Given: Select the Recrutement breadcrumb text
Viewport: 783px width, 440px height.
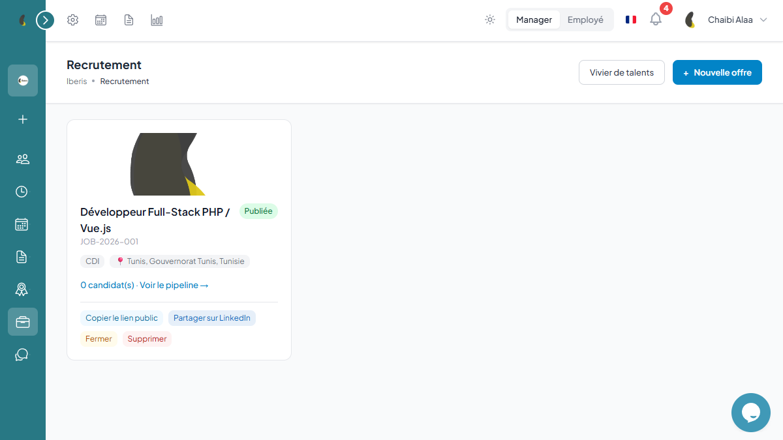Looking at the screenshot, I should [x=125, y=81].
